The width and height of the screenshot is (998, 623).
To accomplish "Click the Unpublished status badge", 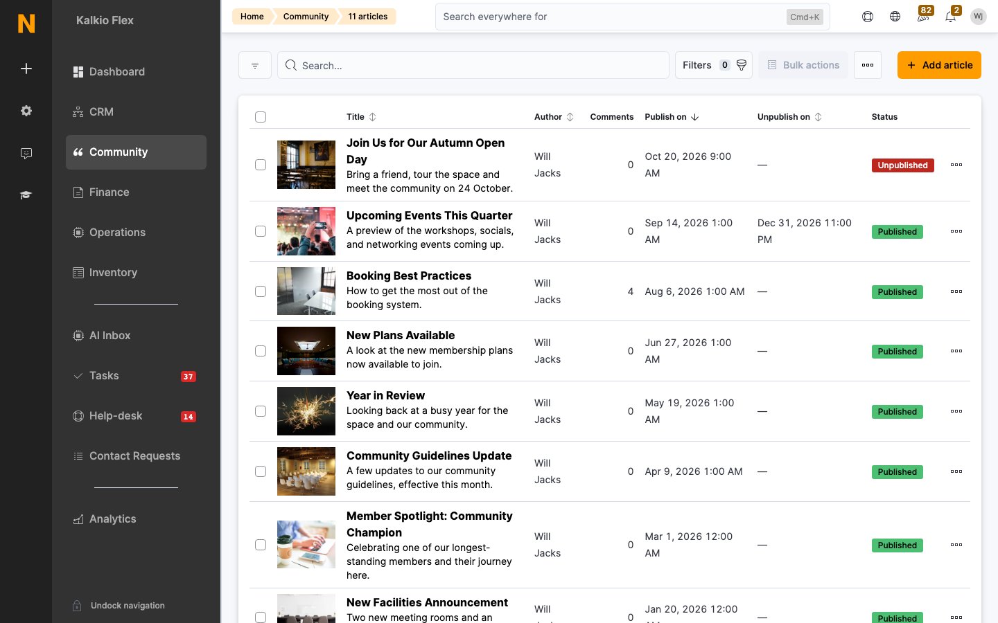I will point(903,165).
